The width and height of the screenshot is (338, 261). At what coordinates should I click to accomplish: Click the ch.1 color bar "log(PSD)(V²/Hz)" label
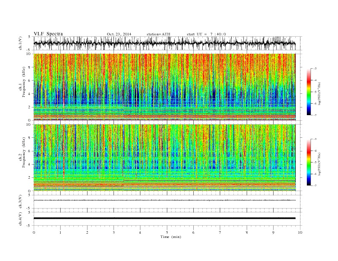coord(320,94)
